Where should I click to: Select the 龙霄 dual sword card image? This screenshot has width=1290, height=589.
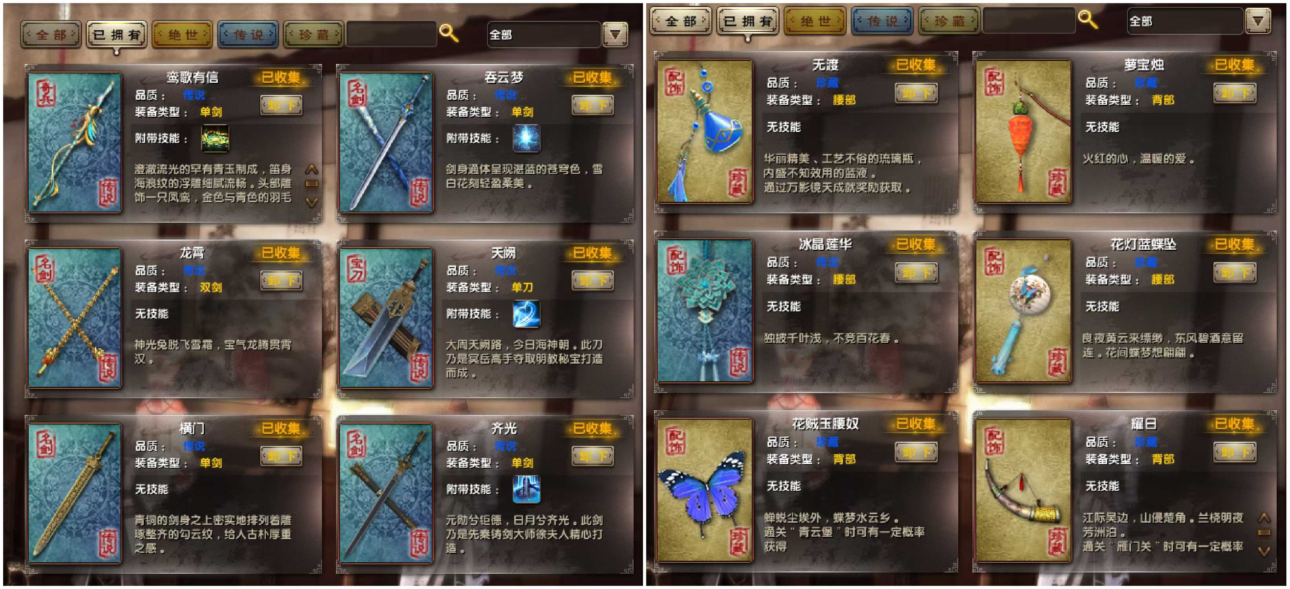coord(75,318)
